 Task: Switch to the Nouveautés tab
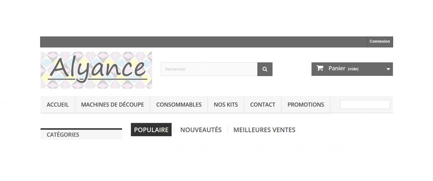(x=201, y=130)
